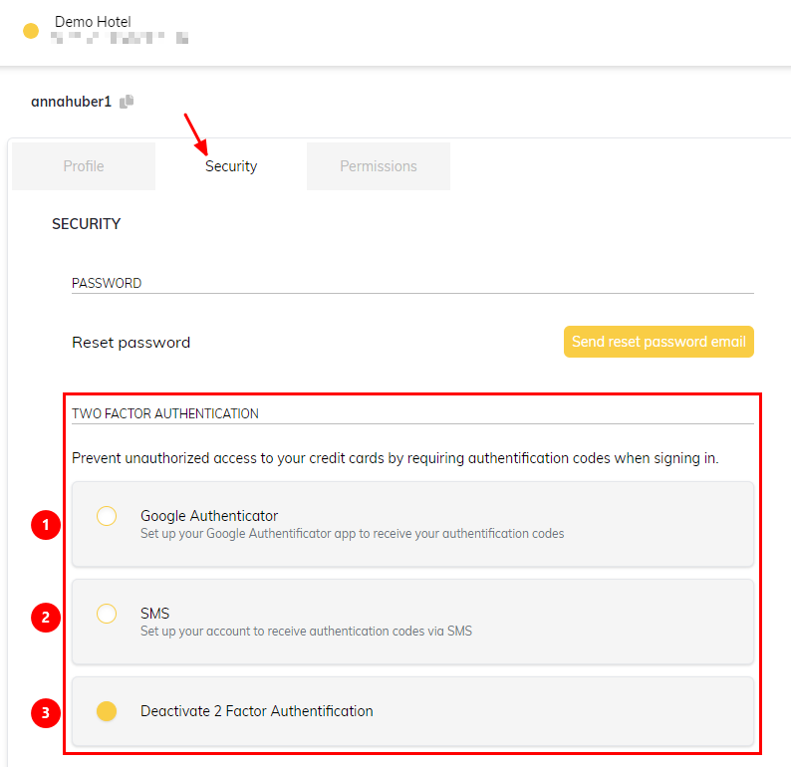Click the red number 3 badge
Image resolution: width=791 pixels, height=767 pixels.
coord(45,712)
